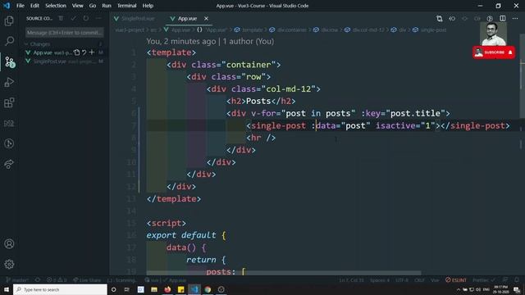The width and height of the screenshot is (525, 295).
Task: Refresh the Source Control panel
Action: click(x=86, y=18)
